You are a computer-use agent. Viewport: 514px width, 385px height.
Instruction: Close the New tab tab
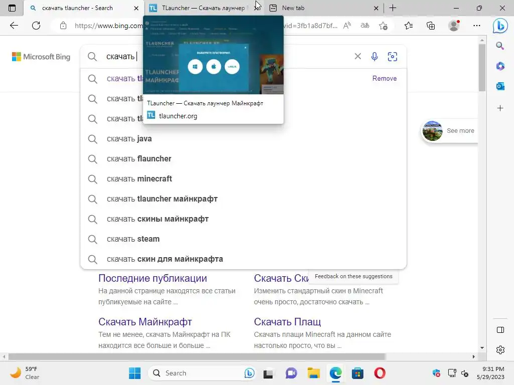pos(376,8)
